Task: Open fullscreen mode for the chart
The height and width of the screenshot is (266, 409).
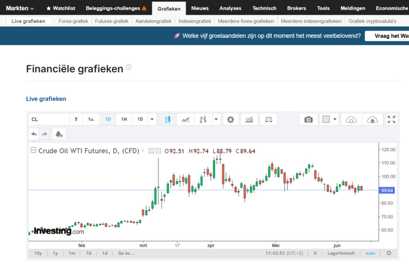Action: (391, 119)
